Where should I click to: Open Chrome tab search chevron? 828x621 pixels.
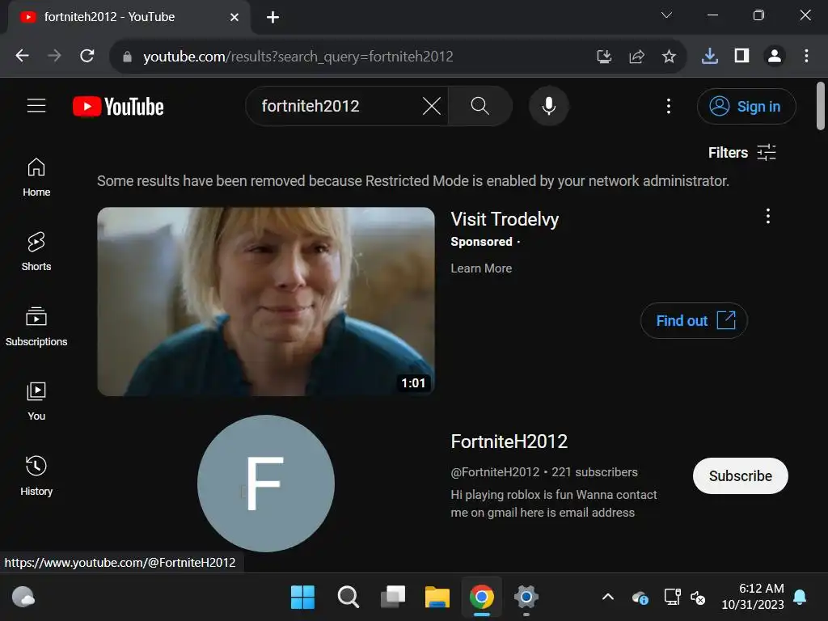(666, 15)
